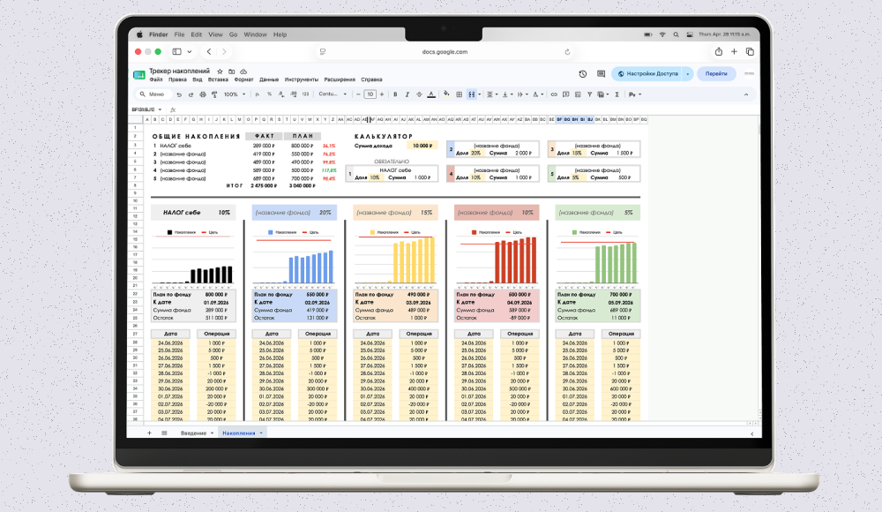This screenshot has height=512, width=882.
Task: Open the Расширения menu
Action: click(x=340, y=79)
